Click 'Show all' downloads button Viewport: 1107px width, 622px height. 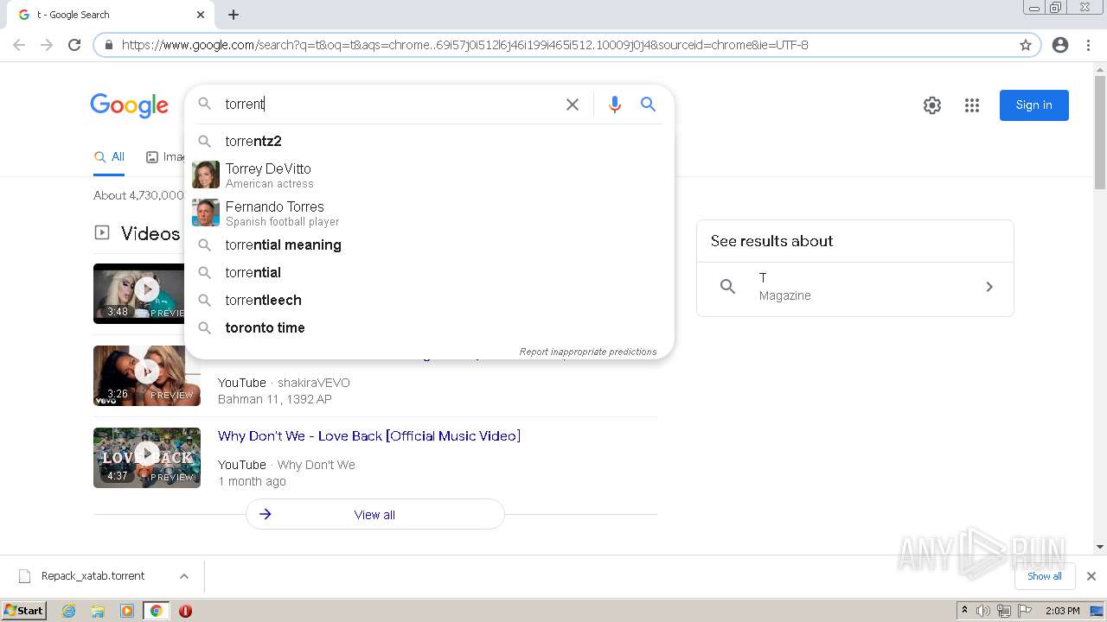1045,576
